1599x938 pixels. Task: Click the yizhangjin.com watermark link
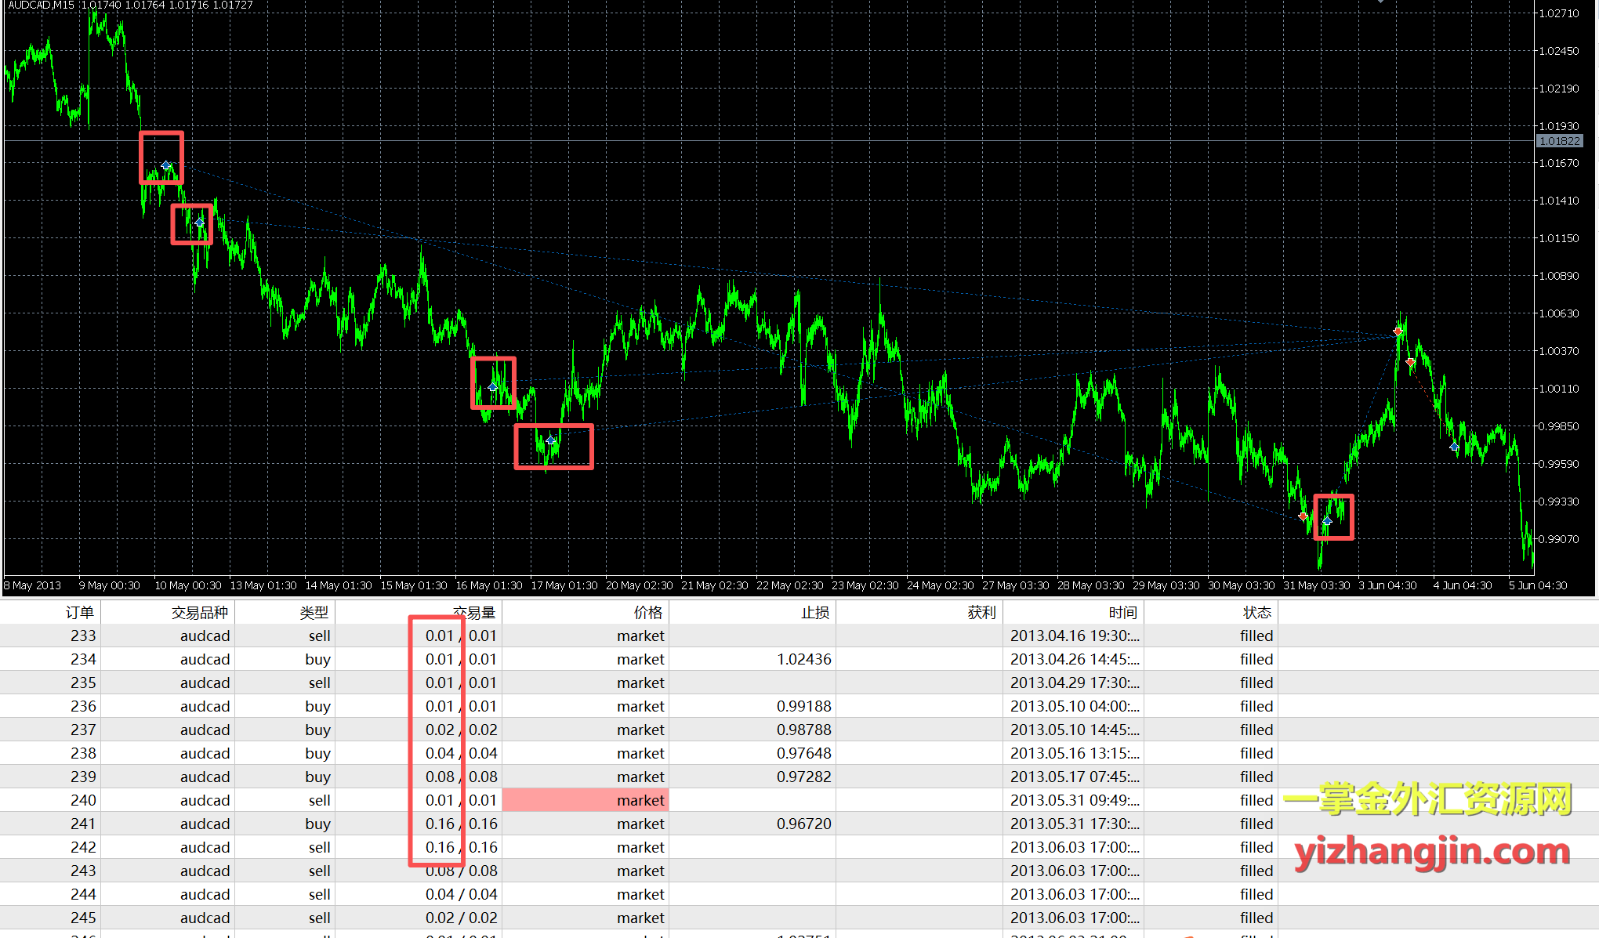[1431, 852]
